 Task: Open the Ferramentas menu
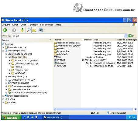tap(47, 25)
